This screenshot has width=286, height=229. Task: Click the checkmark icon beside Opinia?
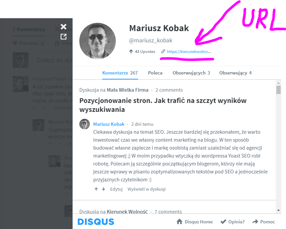[x=223, y=222]
